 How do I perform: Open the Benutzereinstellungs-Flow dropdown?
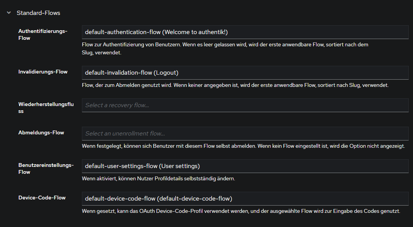pos(245,166)
